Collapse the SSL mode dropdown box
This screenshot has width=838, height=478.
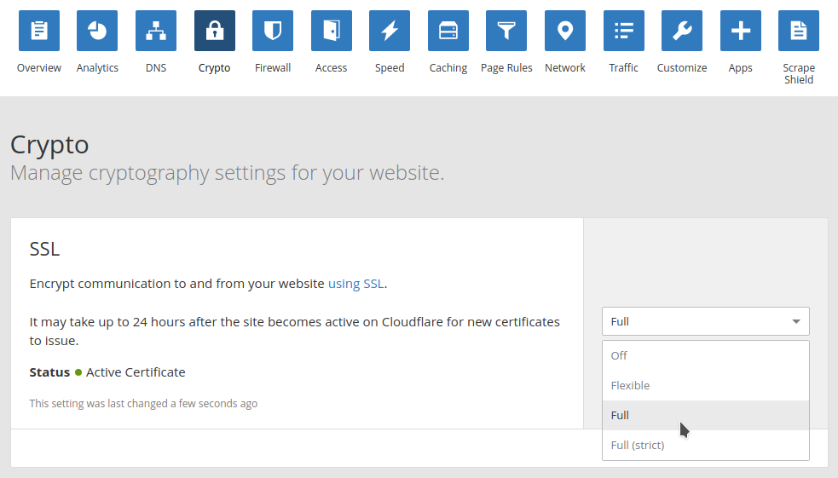(705, 321)
